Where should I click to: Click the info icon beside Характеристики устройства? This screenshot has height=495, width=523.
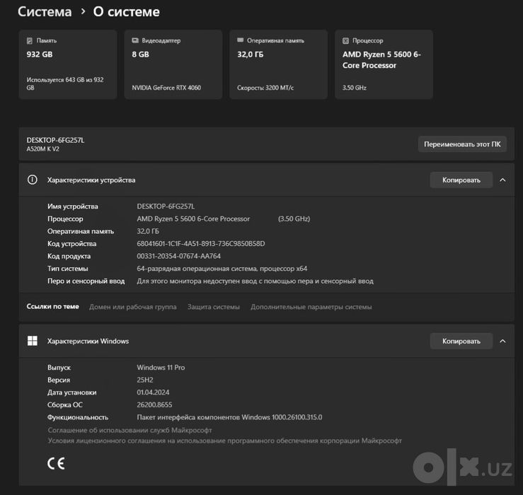(x=33, y=180)
